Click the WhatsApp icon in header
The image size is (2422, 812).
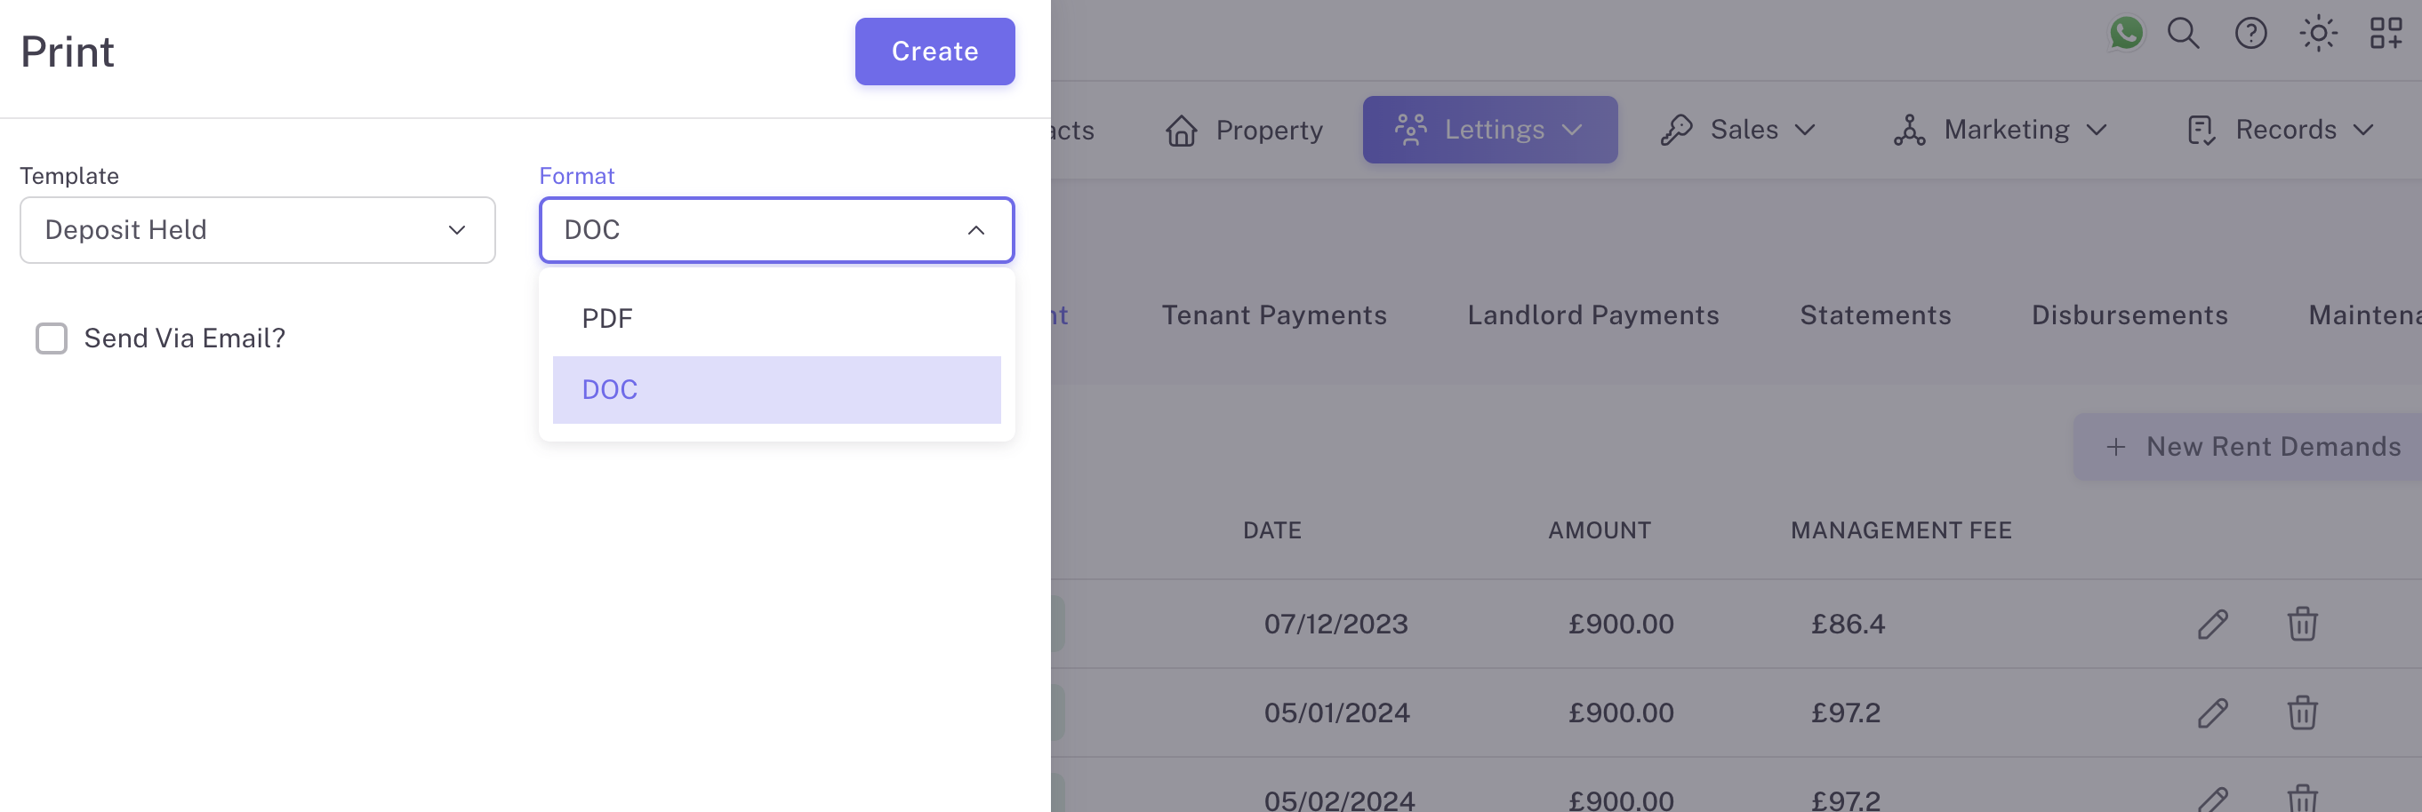point(2125,34)
